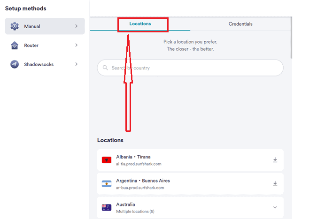Screen dimensions: 309x220
Task: Switch to the Locations tab
Action: (141, 24)
